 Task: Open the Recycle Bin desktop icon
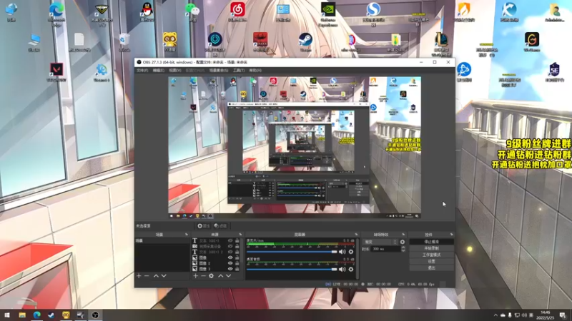click(x=124, y=42)
